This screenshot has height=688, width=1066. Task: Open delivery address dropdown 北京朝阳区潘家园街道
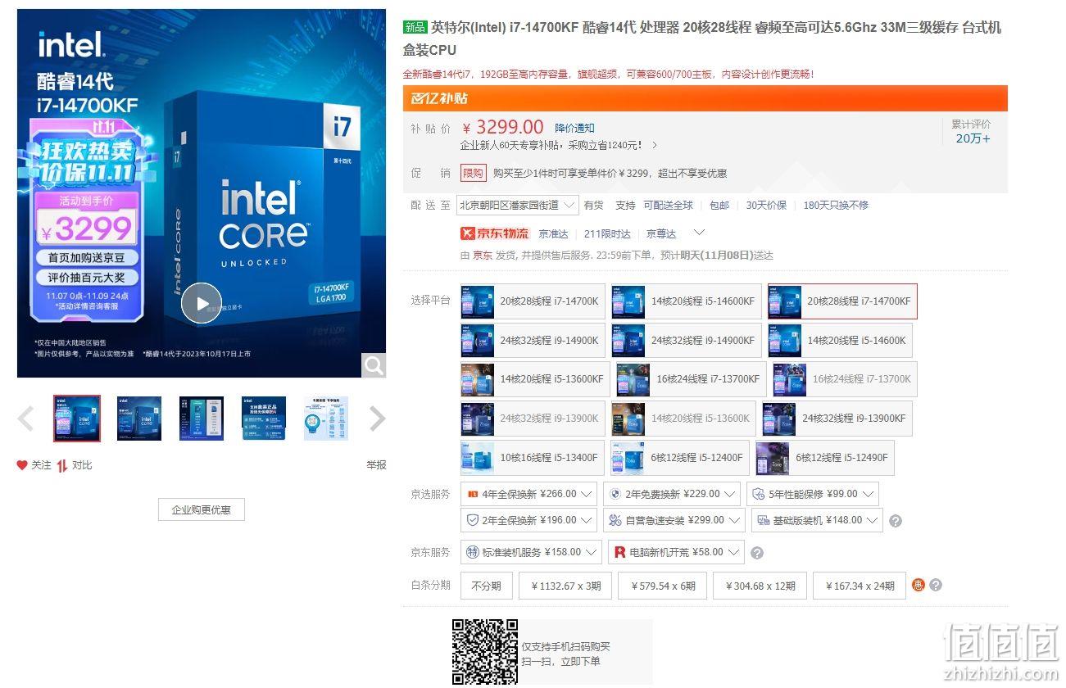tap(518, 205)
